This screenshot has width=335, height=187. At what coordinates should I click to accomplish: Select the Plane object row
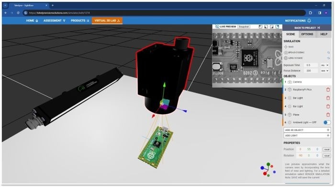click(307, 115)
